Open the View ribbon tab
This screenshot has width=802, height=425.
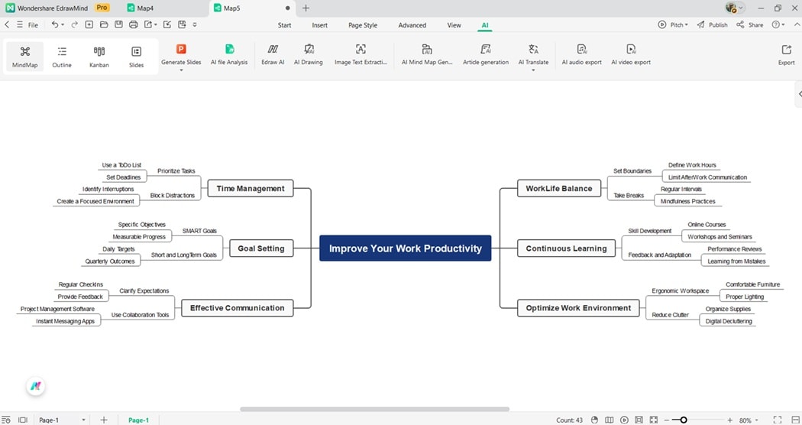pos(454,25)
